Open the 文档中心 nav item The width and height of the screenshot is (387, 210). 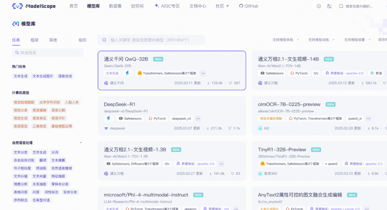[198, 6]
